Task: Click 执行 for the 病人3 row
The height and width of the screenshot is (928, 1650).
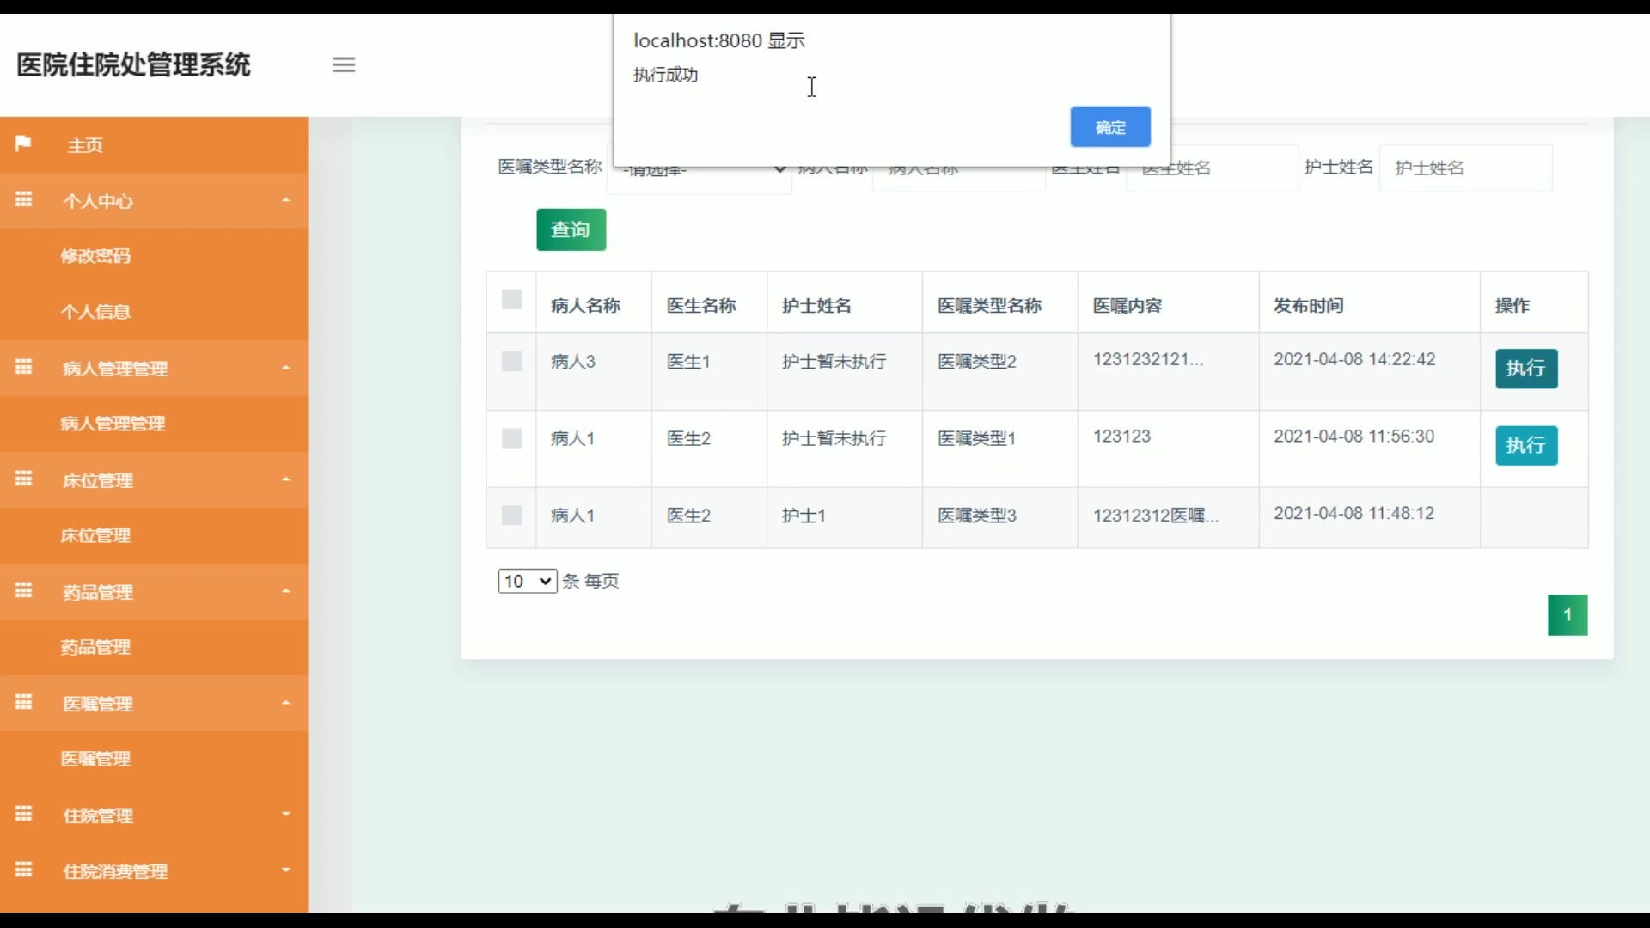Action: point(1525,369)
